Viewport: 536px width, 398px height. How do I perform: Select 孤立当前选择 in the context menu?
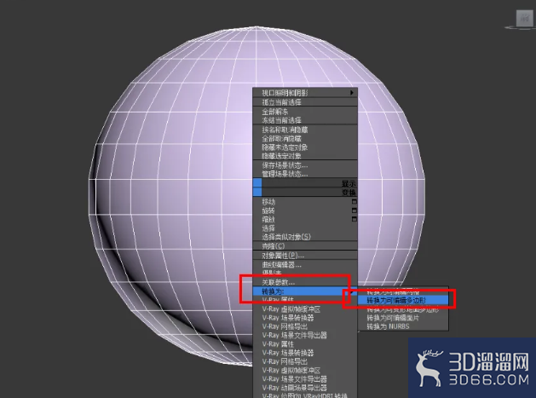click(305, 102)
